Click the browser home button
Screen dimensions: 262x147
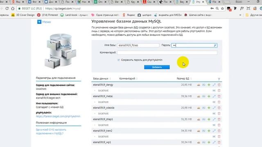(13, 8)
